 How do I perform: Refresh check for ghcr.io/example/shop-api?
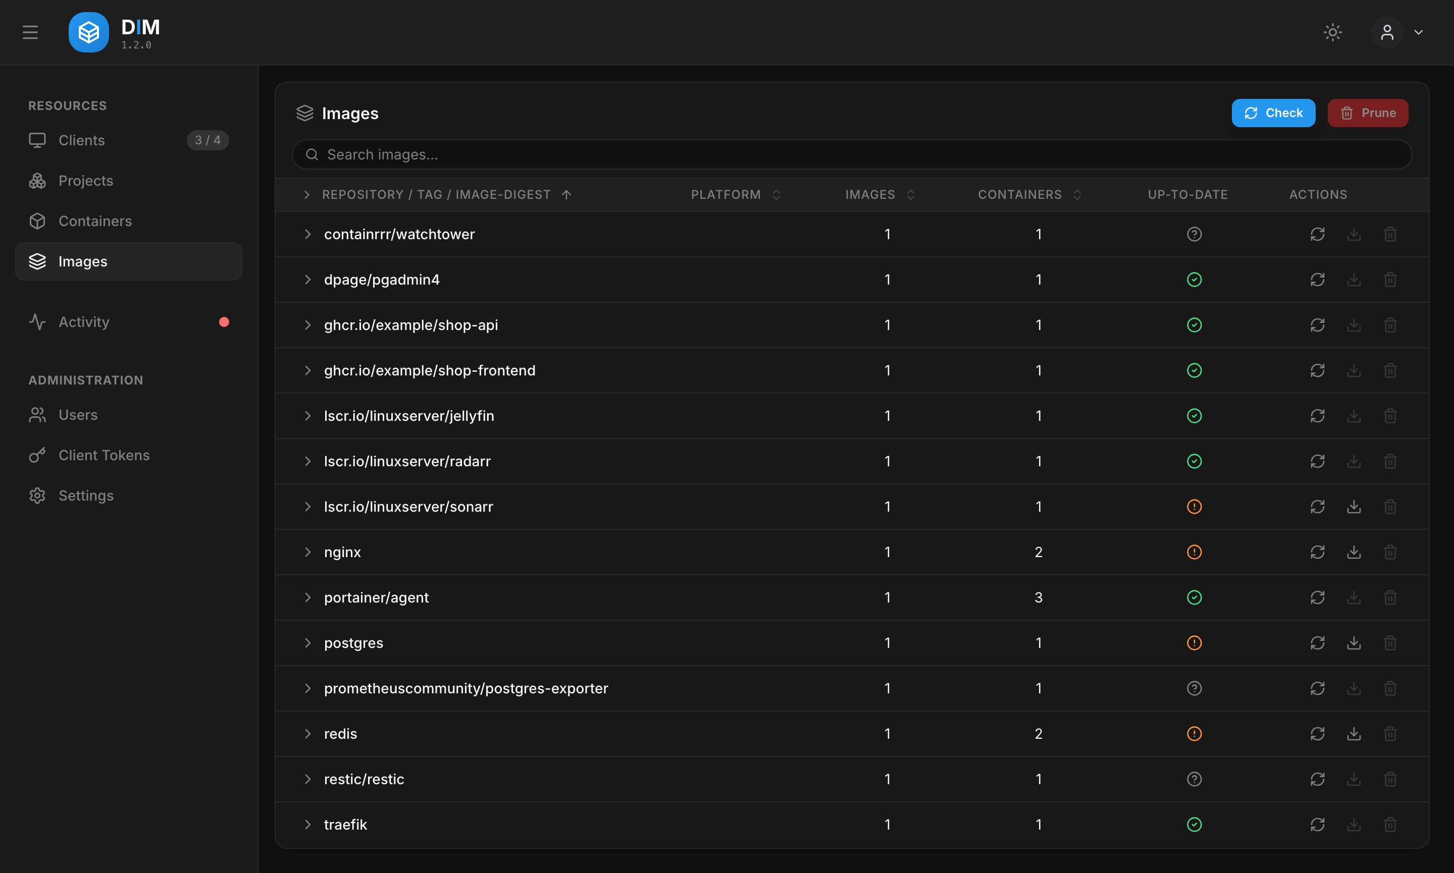1317,325
